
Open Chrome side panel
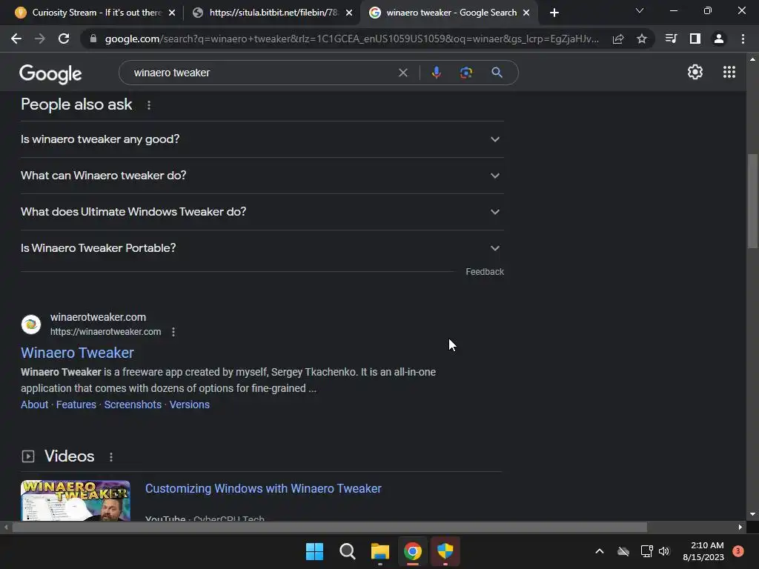695,39
